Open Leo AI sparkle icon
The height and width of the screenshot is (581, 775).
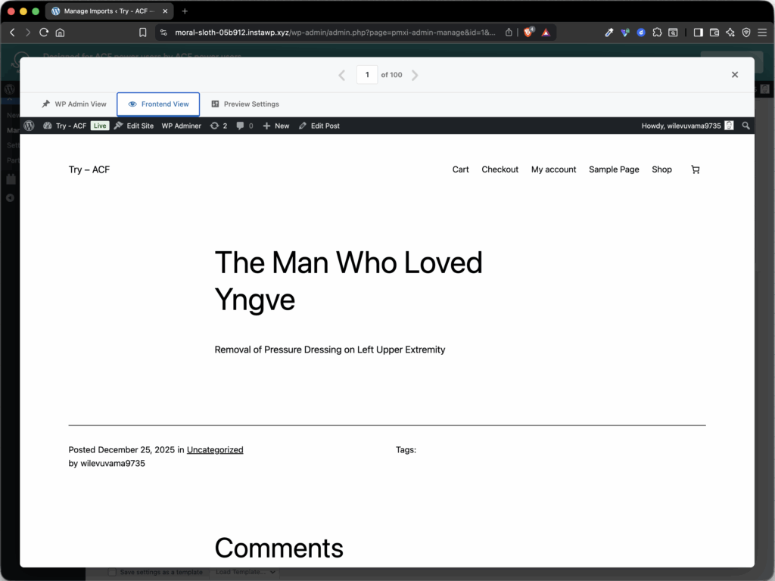tap(730, 33)
